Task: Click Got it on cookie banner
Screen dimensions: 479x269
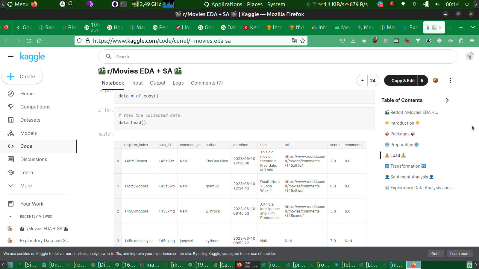Action: click(x=436, y=254)
